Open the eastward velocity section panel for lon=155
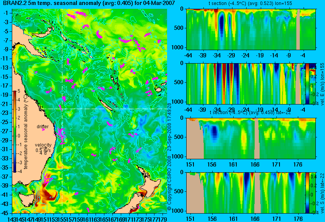This screenshot has width=325, height=222. 246,83
